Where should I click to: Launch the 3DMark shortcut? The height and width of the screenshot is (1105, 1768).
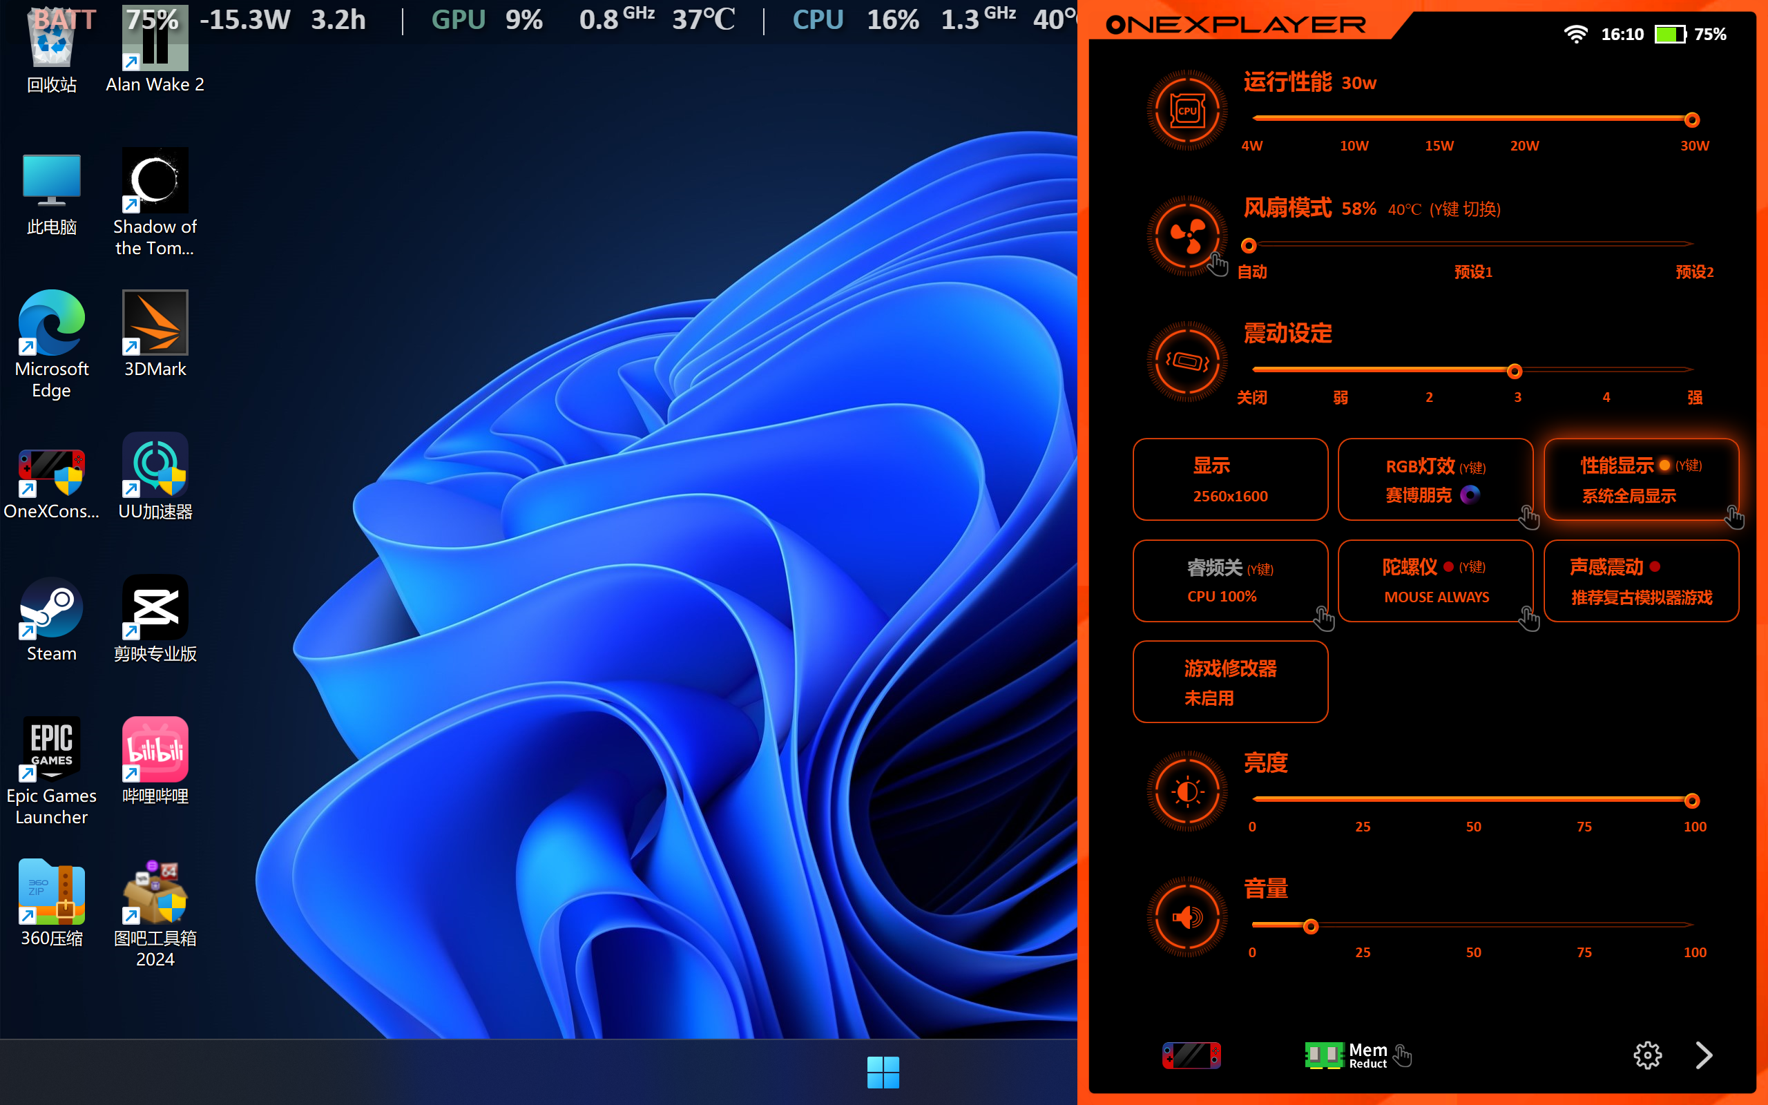coord(155,335)
